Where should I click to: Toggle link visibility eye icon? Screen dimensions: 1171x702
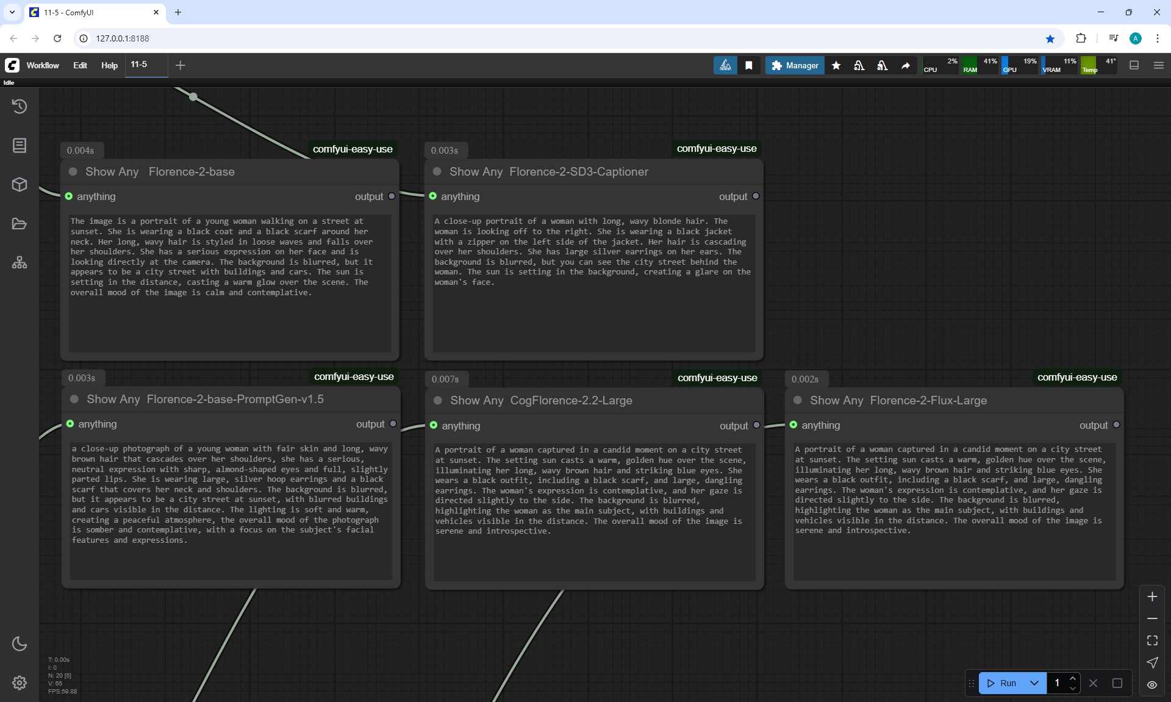[x=1152, y=685]
